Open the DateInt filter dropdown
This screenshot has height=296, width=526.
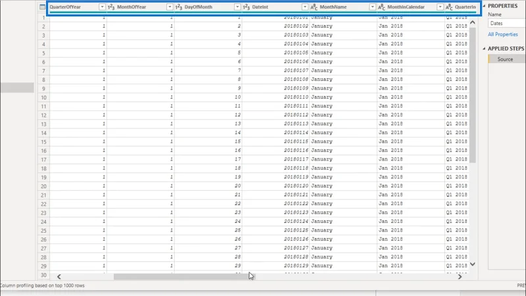[305, 7]
